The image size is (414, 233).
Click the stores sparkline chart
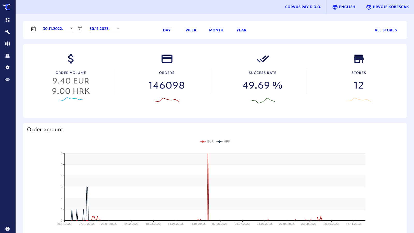(x=359, y=100)
